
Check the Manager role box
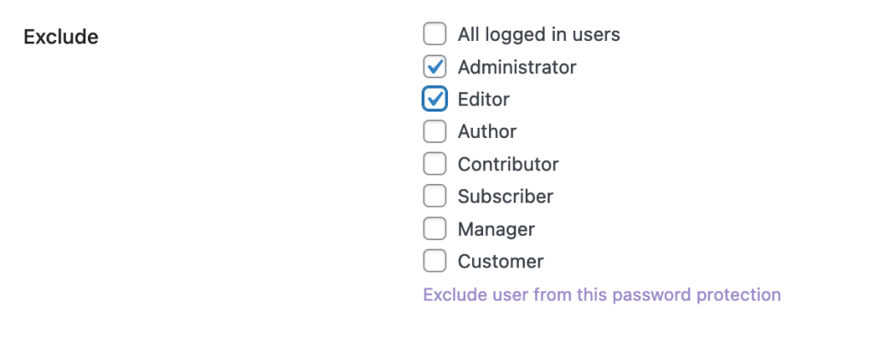click(x=434, y=229)
